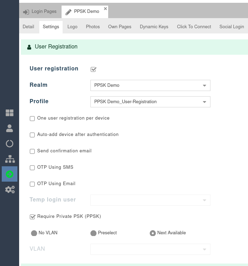Open the Social Login tab
This screenshot has height=266, width=248.
pyautogui.click(x=231, y=26)
